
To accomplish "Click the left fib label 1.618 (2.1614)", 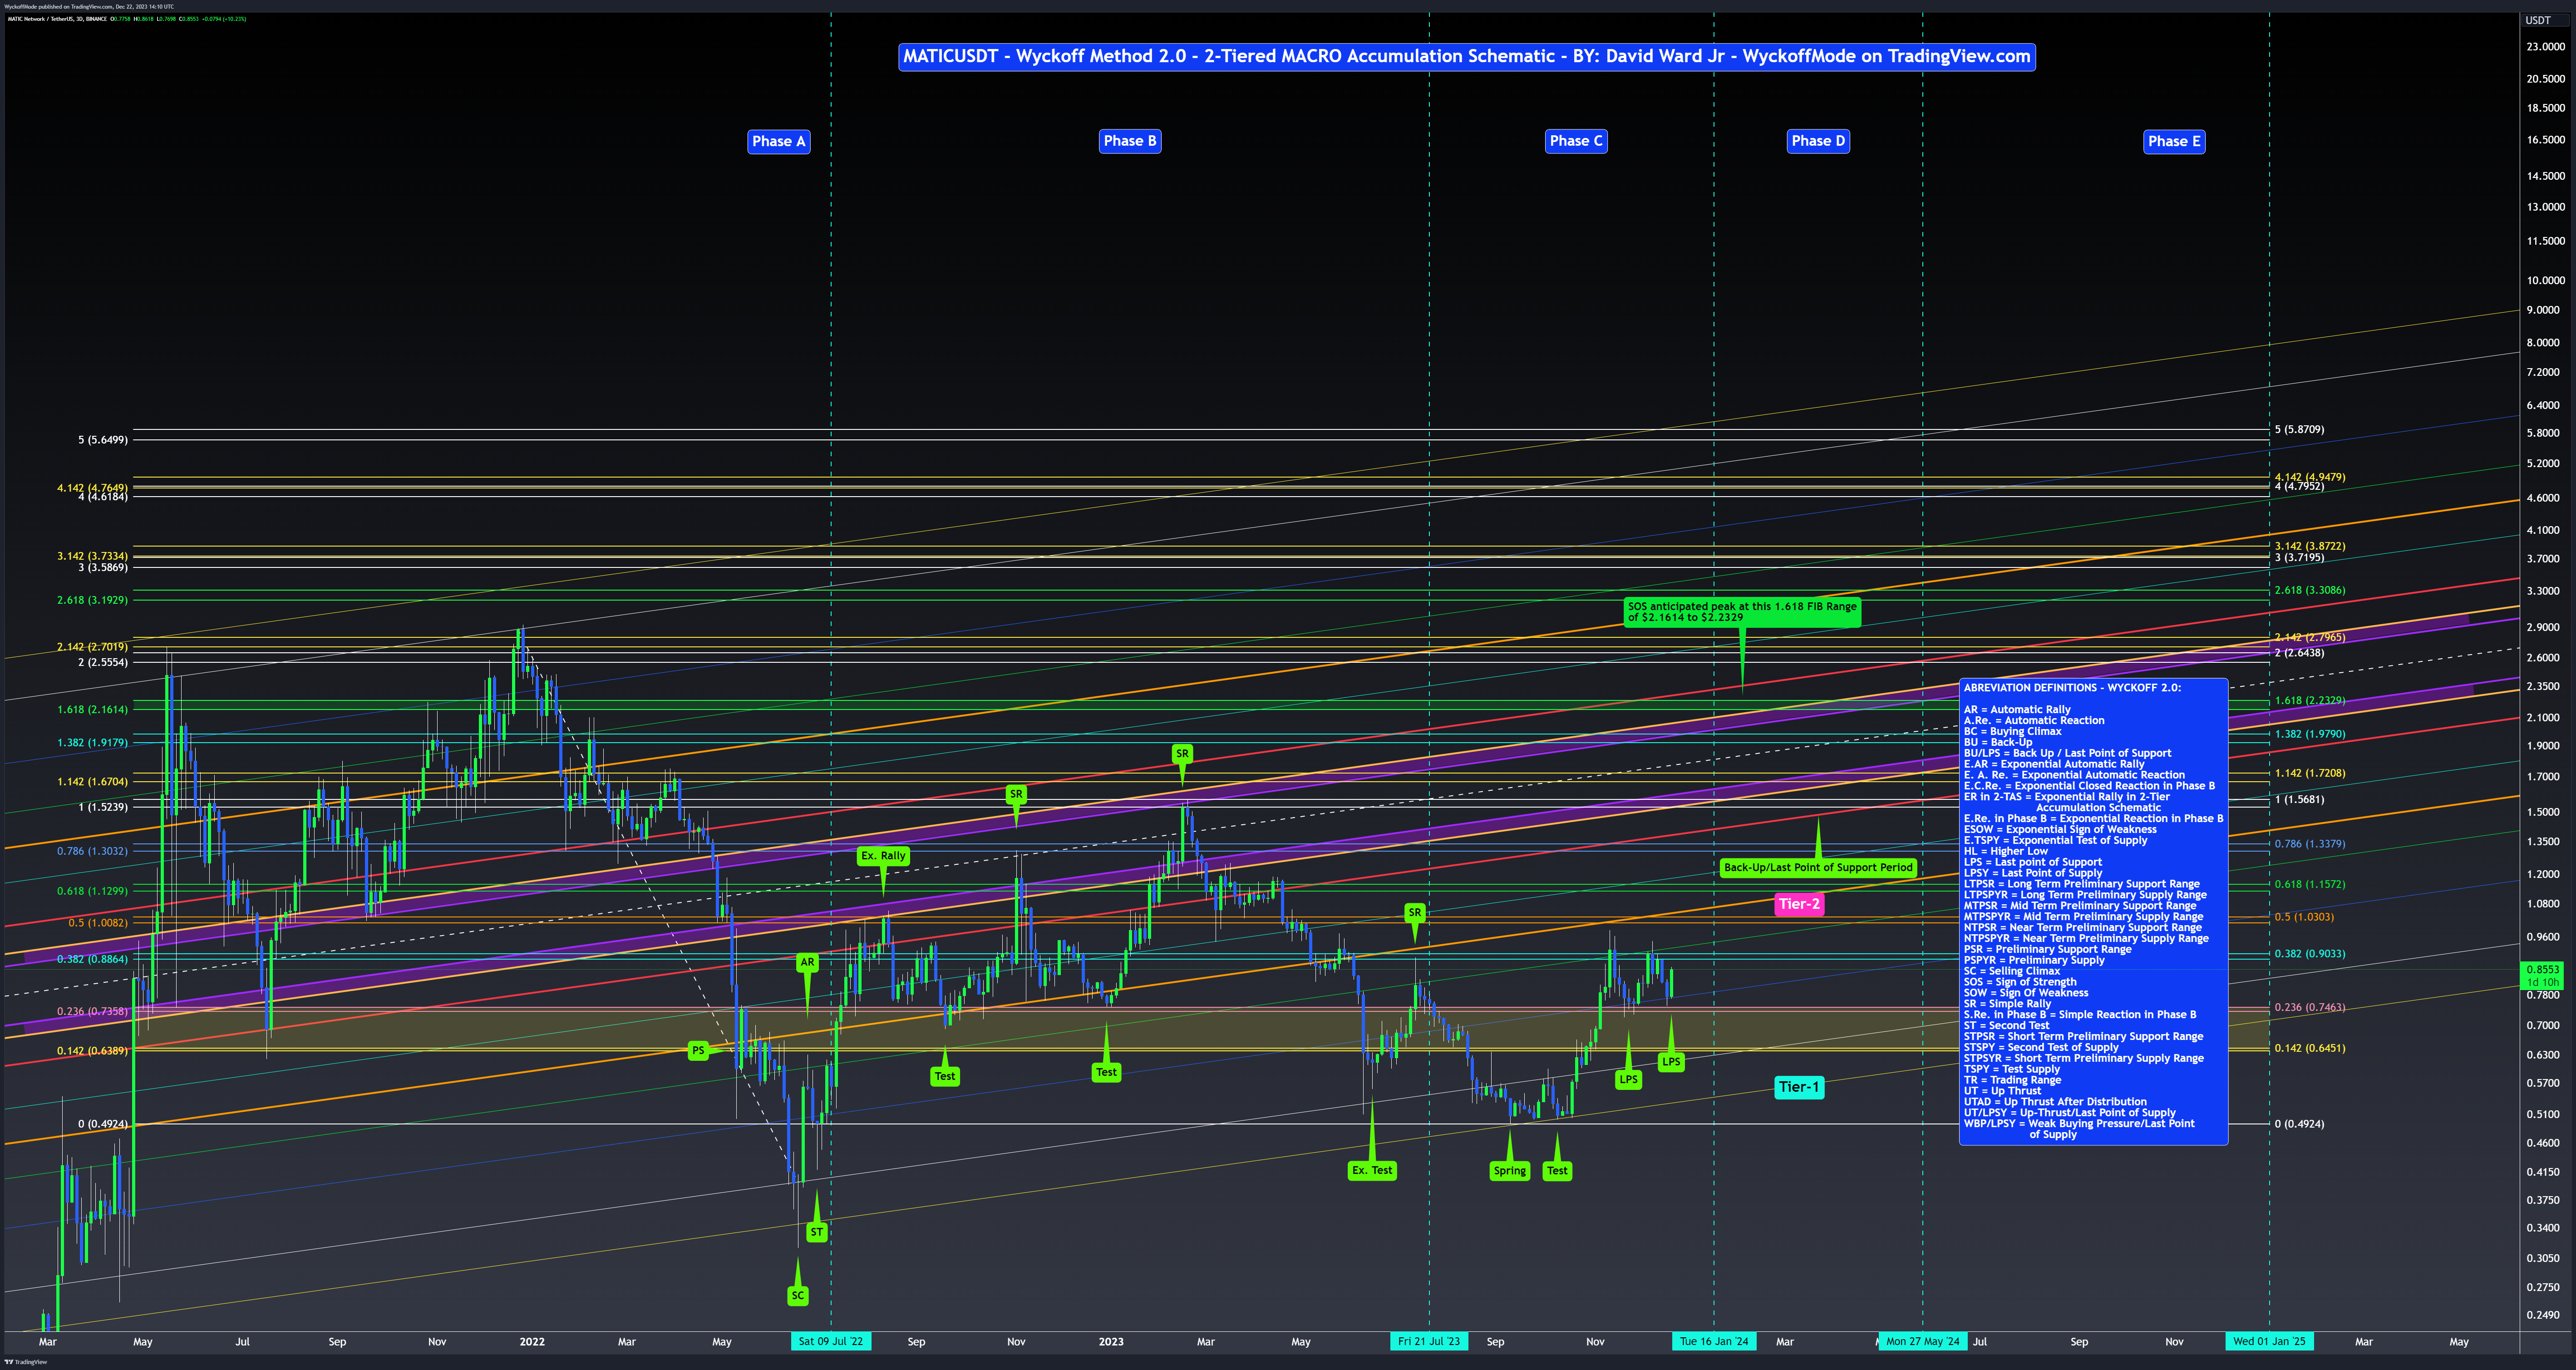I will [x=92, y=709].
